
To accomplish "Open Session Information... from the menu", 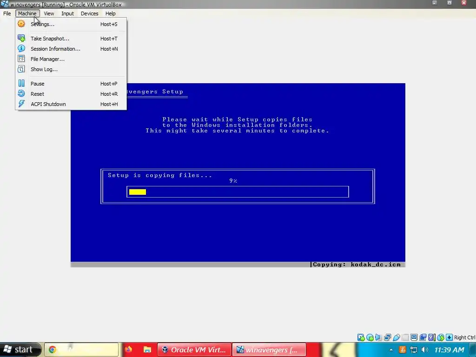I will click(71, 49).
